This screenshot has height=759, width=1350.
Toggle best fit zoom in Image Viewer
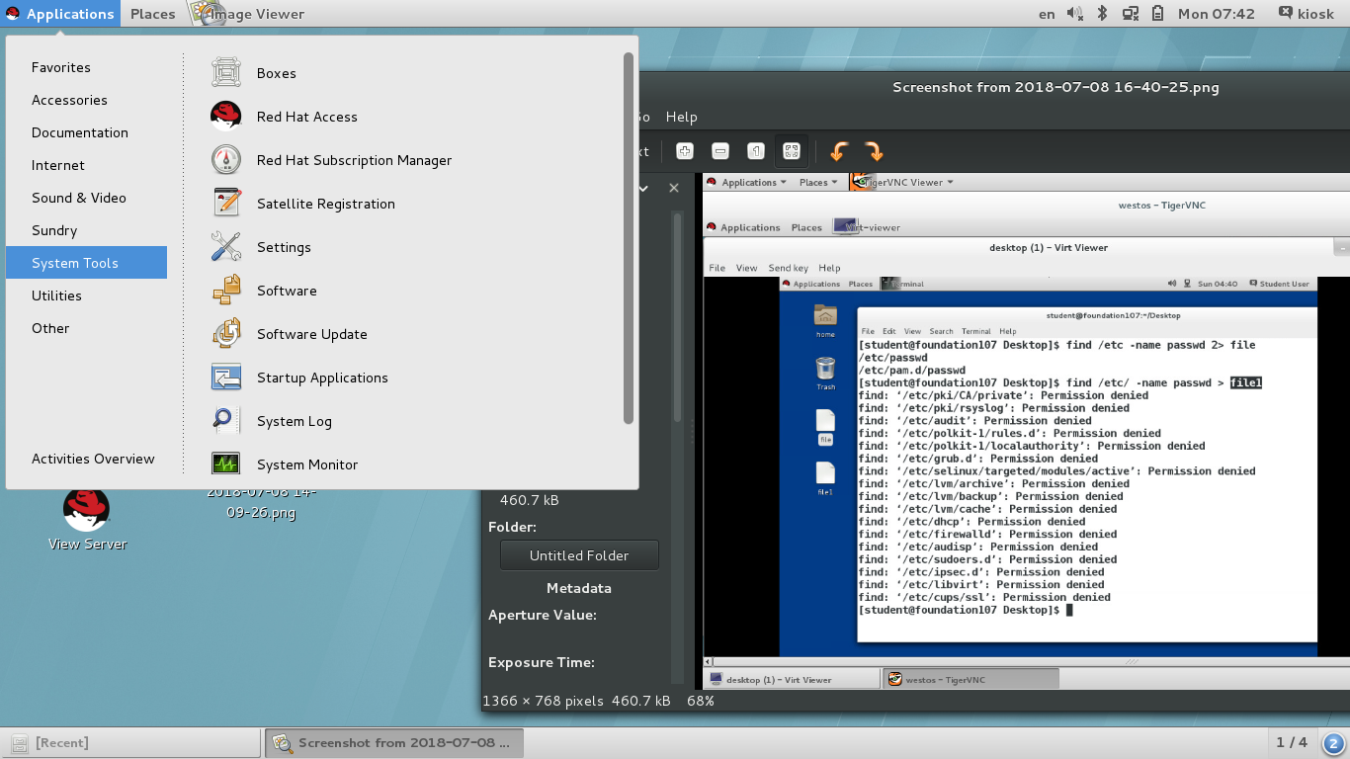[x=792, y=151]
